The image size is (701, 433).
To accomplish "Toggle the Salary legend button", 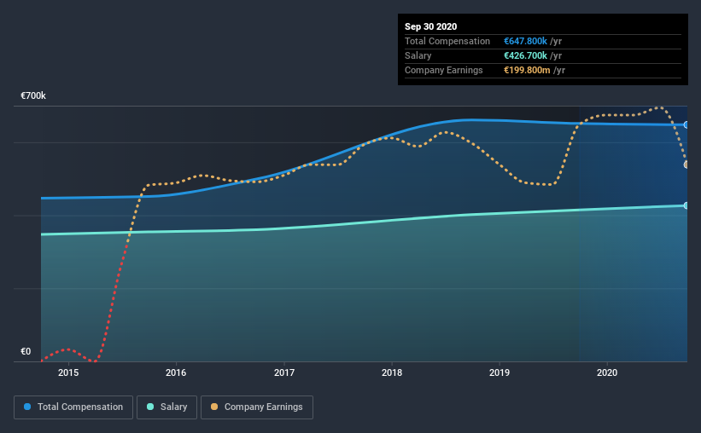I will [166, 407].
